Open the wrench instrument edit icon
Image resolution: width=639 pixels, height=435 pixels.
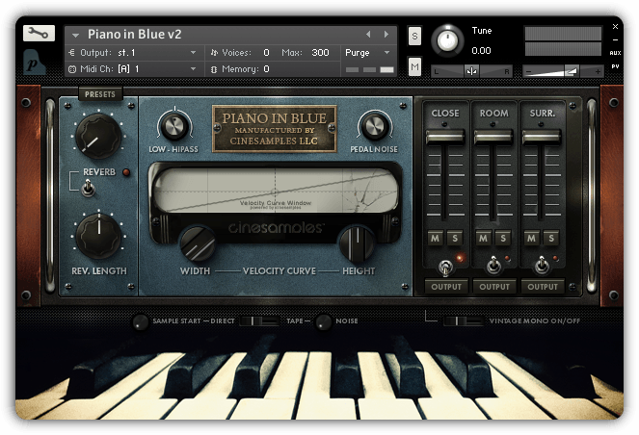point(39,34)
